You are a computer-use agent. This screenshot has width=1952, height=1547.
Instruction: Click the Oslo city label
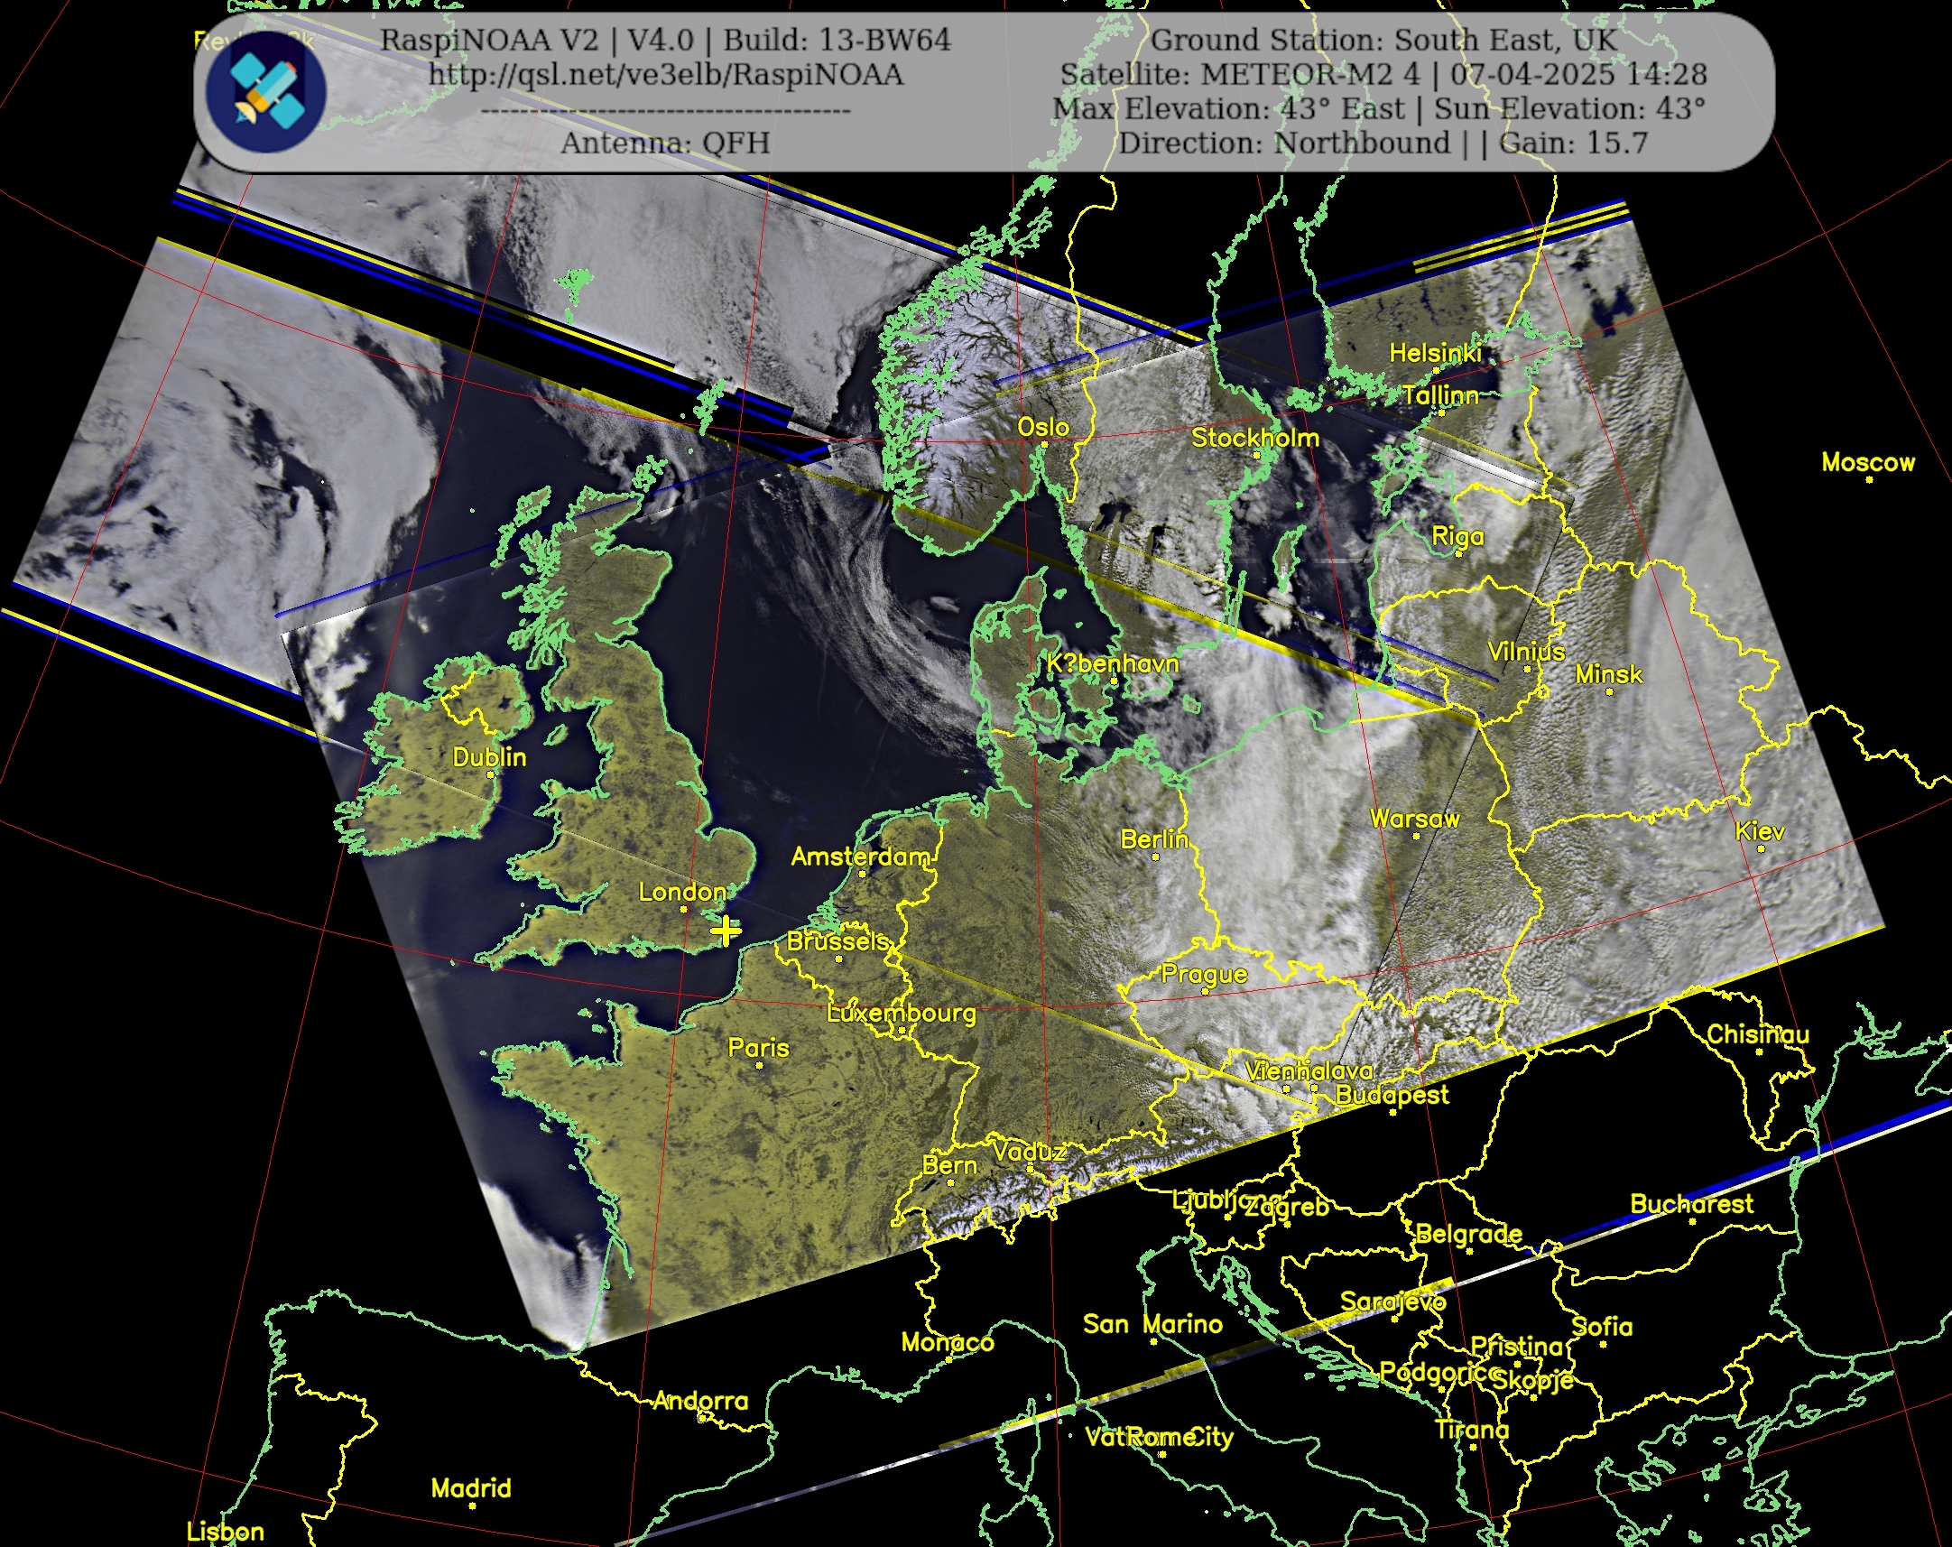[x=1043, y=427]
